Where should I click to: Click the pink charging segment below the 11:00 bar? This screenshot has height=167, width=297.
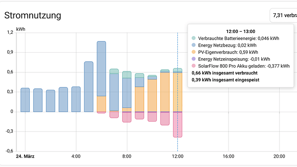coord(165,119)
